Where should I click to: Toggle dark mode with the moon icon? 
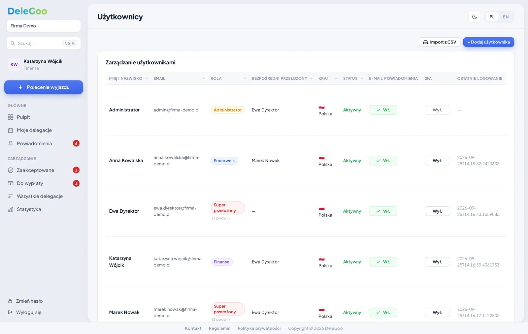[x=475, y=17]
